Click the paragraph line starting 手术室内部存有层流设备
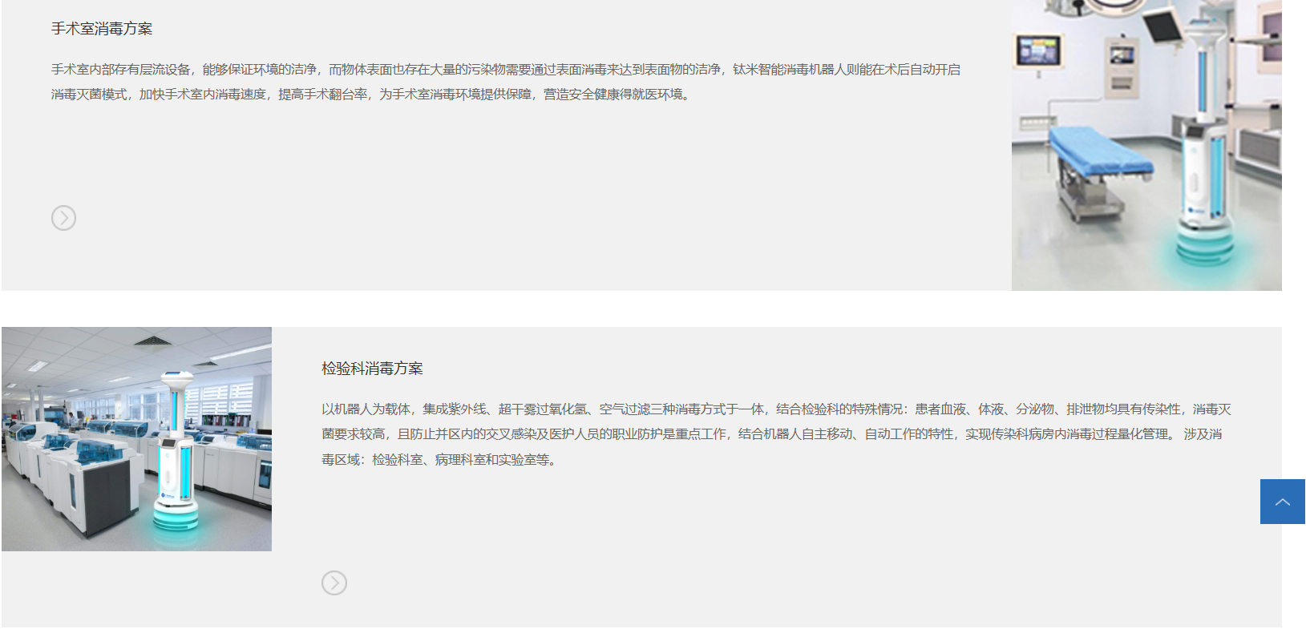This screenshot has width=1306, height=629. [505, 70]
